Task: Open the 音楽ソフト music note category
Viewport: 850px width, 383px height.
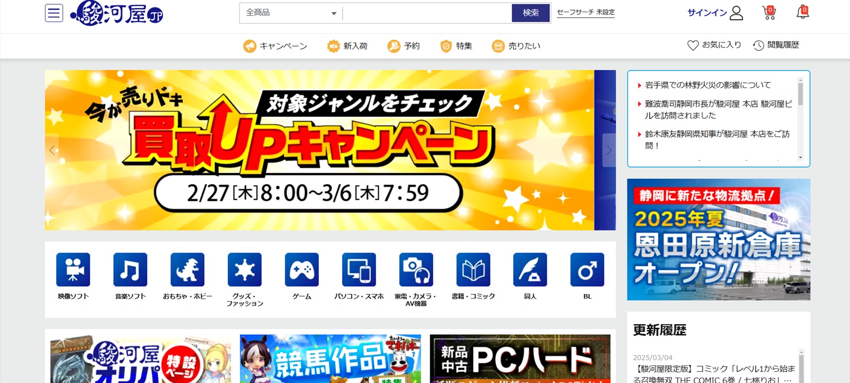Action: tap(130, 270)
